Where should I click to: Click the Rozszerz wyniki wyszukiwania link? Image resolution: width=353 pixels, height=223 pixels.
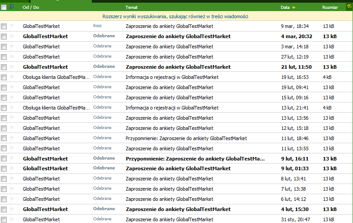pos(175,16)
